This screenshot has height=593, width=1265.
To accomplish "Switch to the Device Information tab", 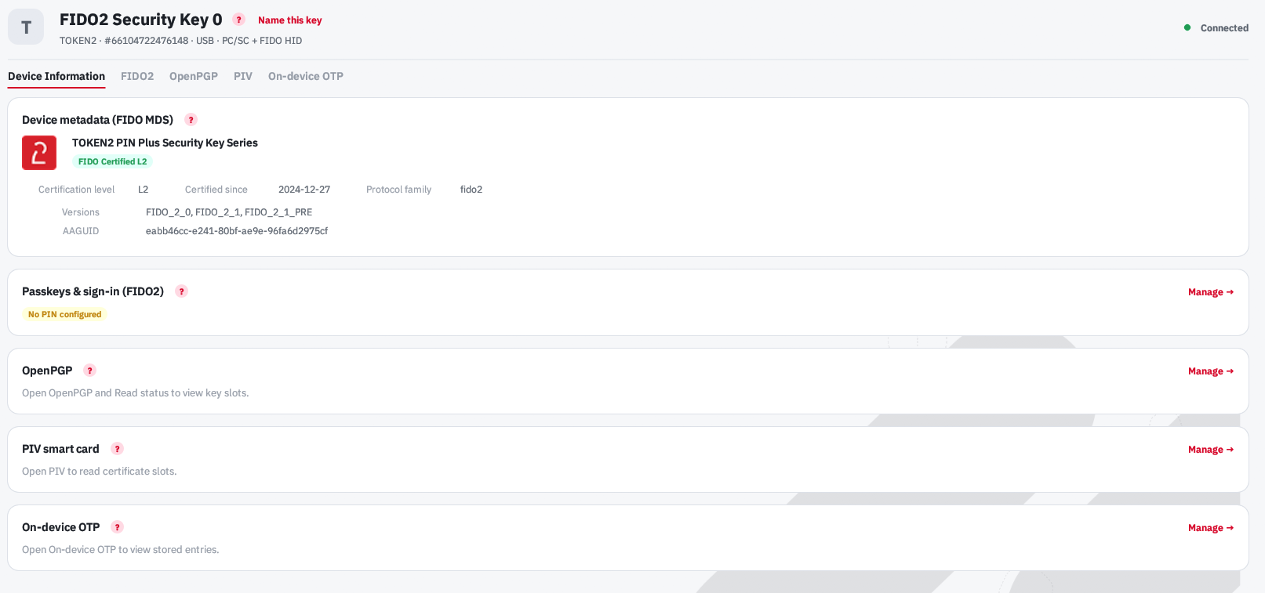I will [x=56, y=76].
